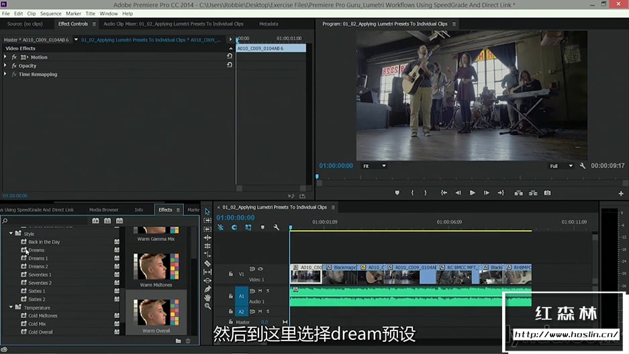Go to In point
Image resolution: width=629 pixels, height=354 pixels.
tap(444, 193)
